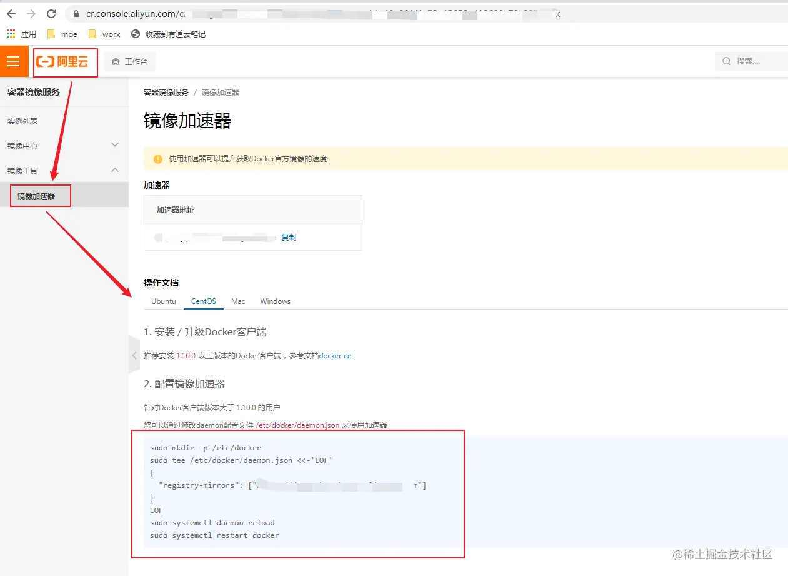788x576 pixels.
Task: Click '2. 配置镜像加速器' heading
Action: [x=184, y=383]
